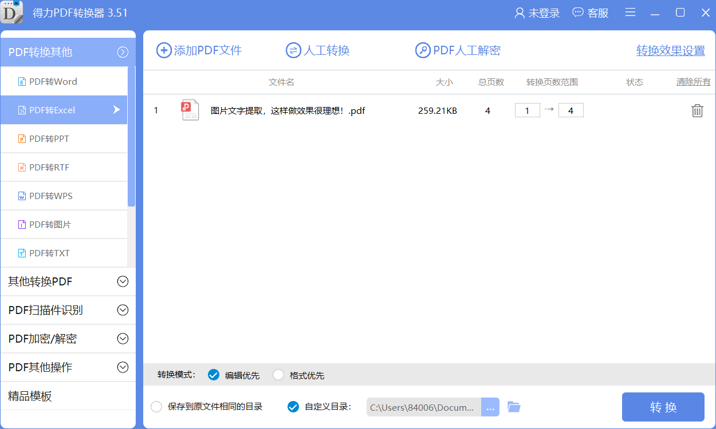Choose 保存到原文件相同的目录 option
This screenshot has width=716, height=429.
[156, 407]
